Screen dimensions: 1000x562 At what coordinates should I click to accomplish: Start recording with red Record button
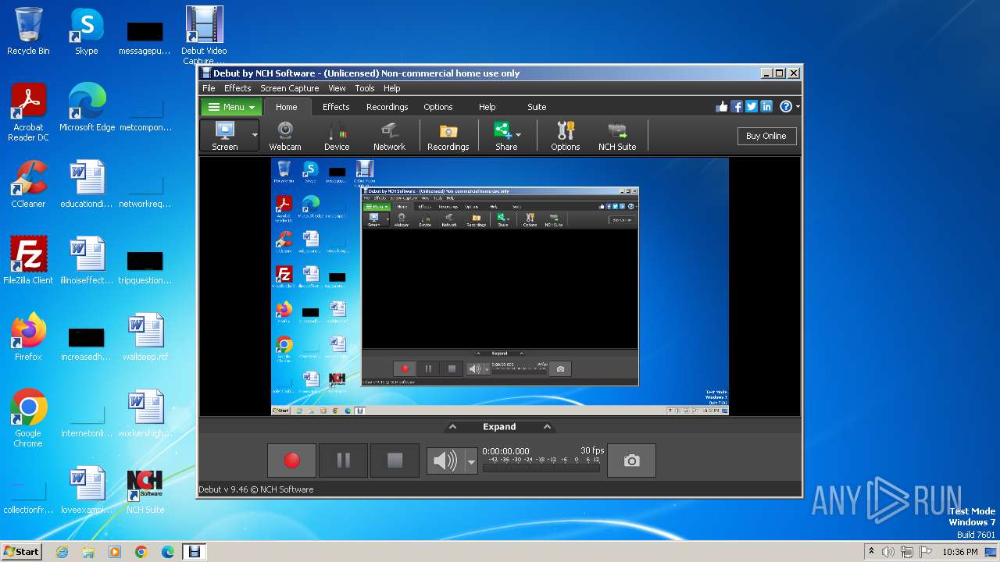(292, 461)
